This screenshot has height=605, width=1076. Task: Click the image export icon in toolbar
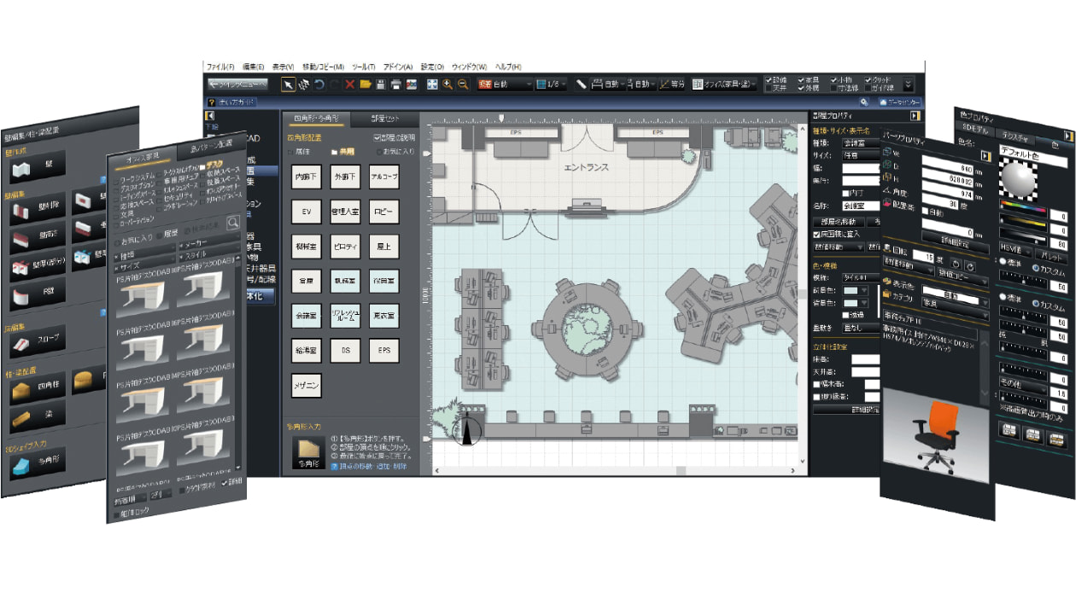412,84
